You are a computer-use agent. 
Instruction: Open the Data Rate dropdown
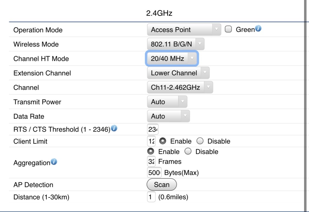pos(168,116)
